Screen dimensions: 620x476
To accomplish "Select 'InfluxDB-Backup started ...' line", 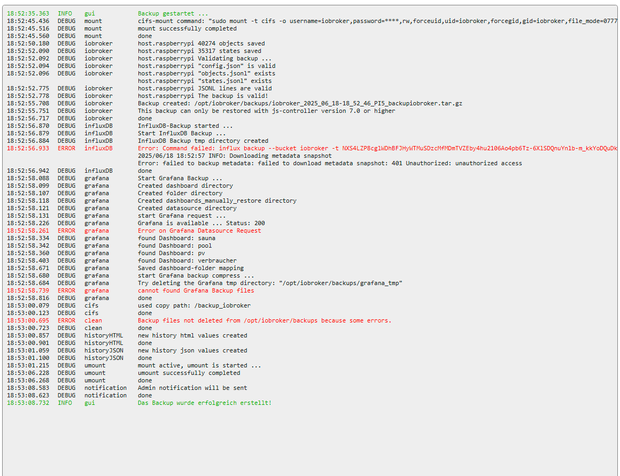I will (x=185, y=126).
